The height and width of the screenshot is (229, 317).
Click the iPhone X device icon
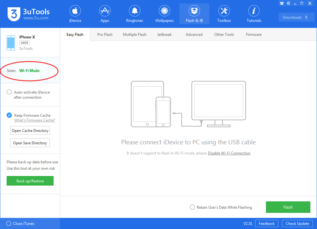(11, 43)
